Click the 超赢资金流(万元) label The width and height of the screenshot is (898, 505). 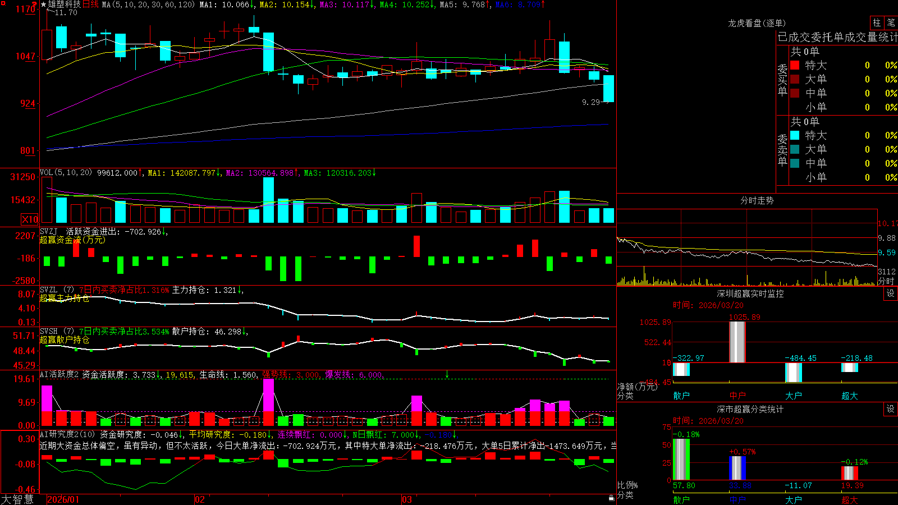(72, 240)
